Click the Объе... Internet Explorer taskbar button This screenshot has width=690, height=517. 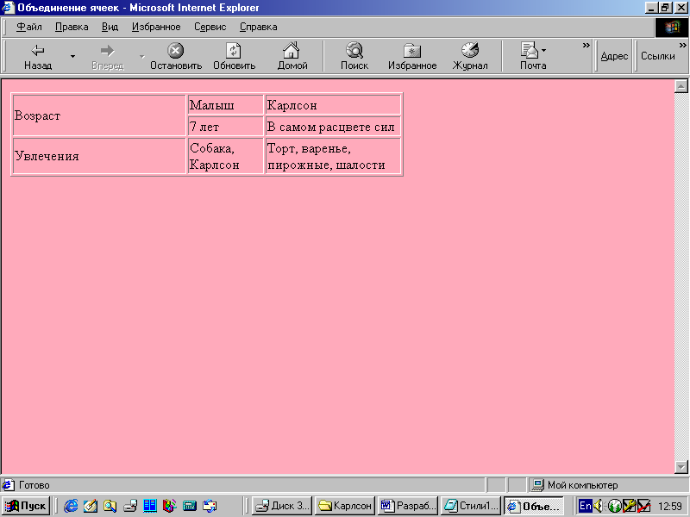[x=533, y=506]
